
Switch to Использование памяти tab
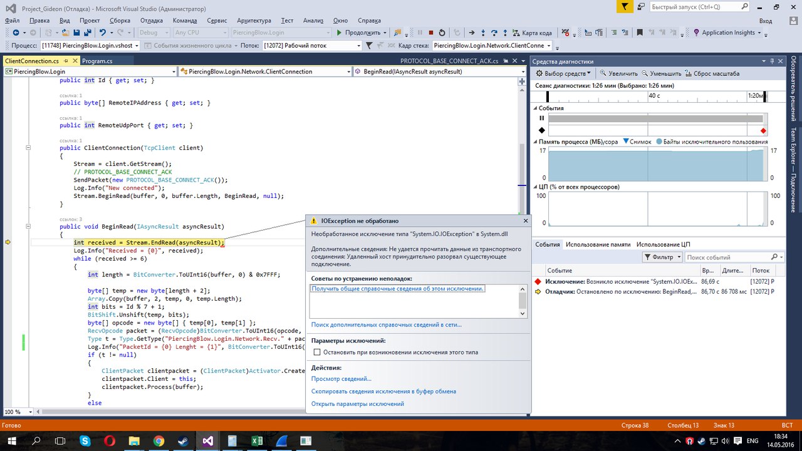598,244
